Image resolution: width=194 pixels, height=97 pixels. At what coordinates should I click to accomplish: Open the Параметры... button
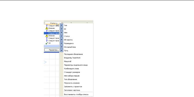[52, 50]
